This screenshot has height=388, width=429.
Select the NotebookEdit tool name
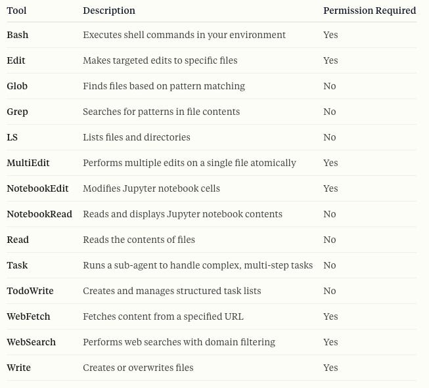click(37, 188)
